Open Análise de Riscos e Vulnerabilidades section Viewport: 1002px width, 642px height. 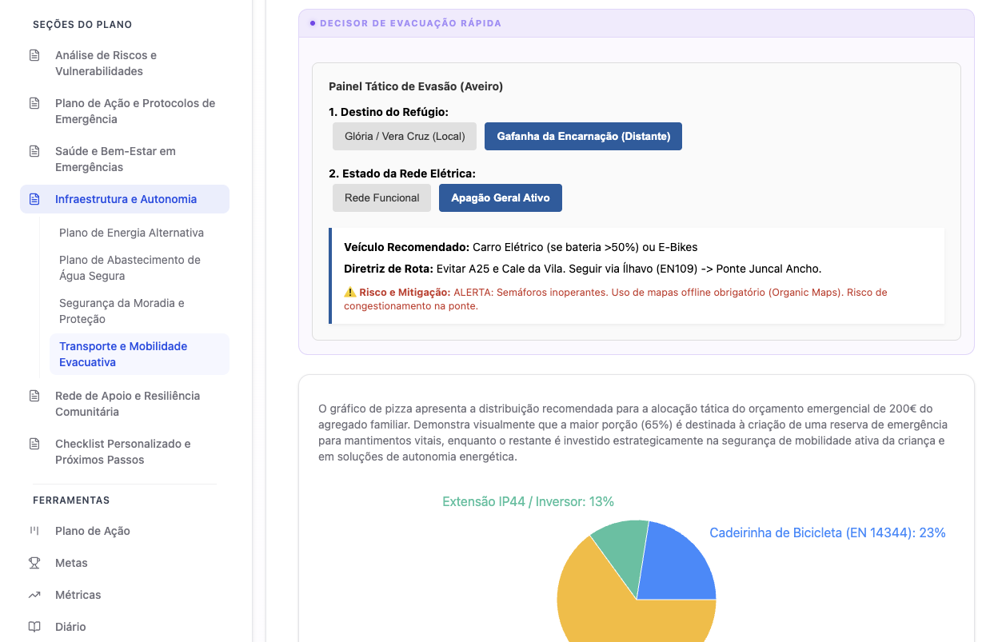pyautogui.click(x=125, y=63)
